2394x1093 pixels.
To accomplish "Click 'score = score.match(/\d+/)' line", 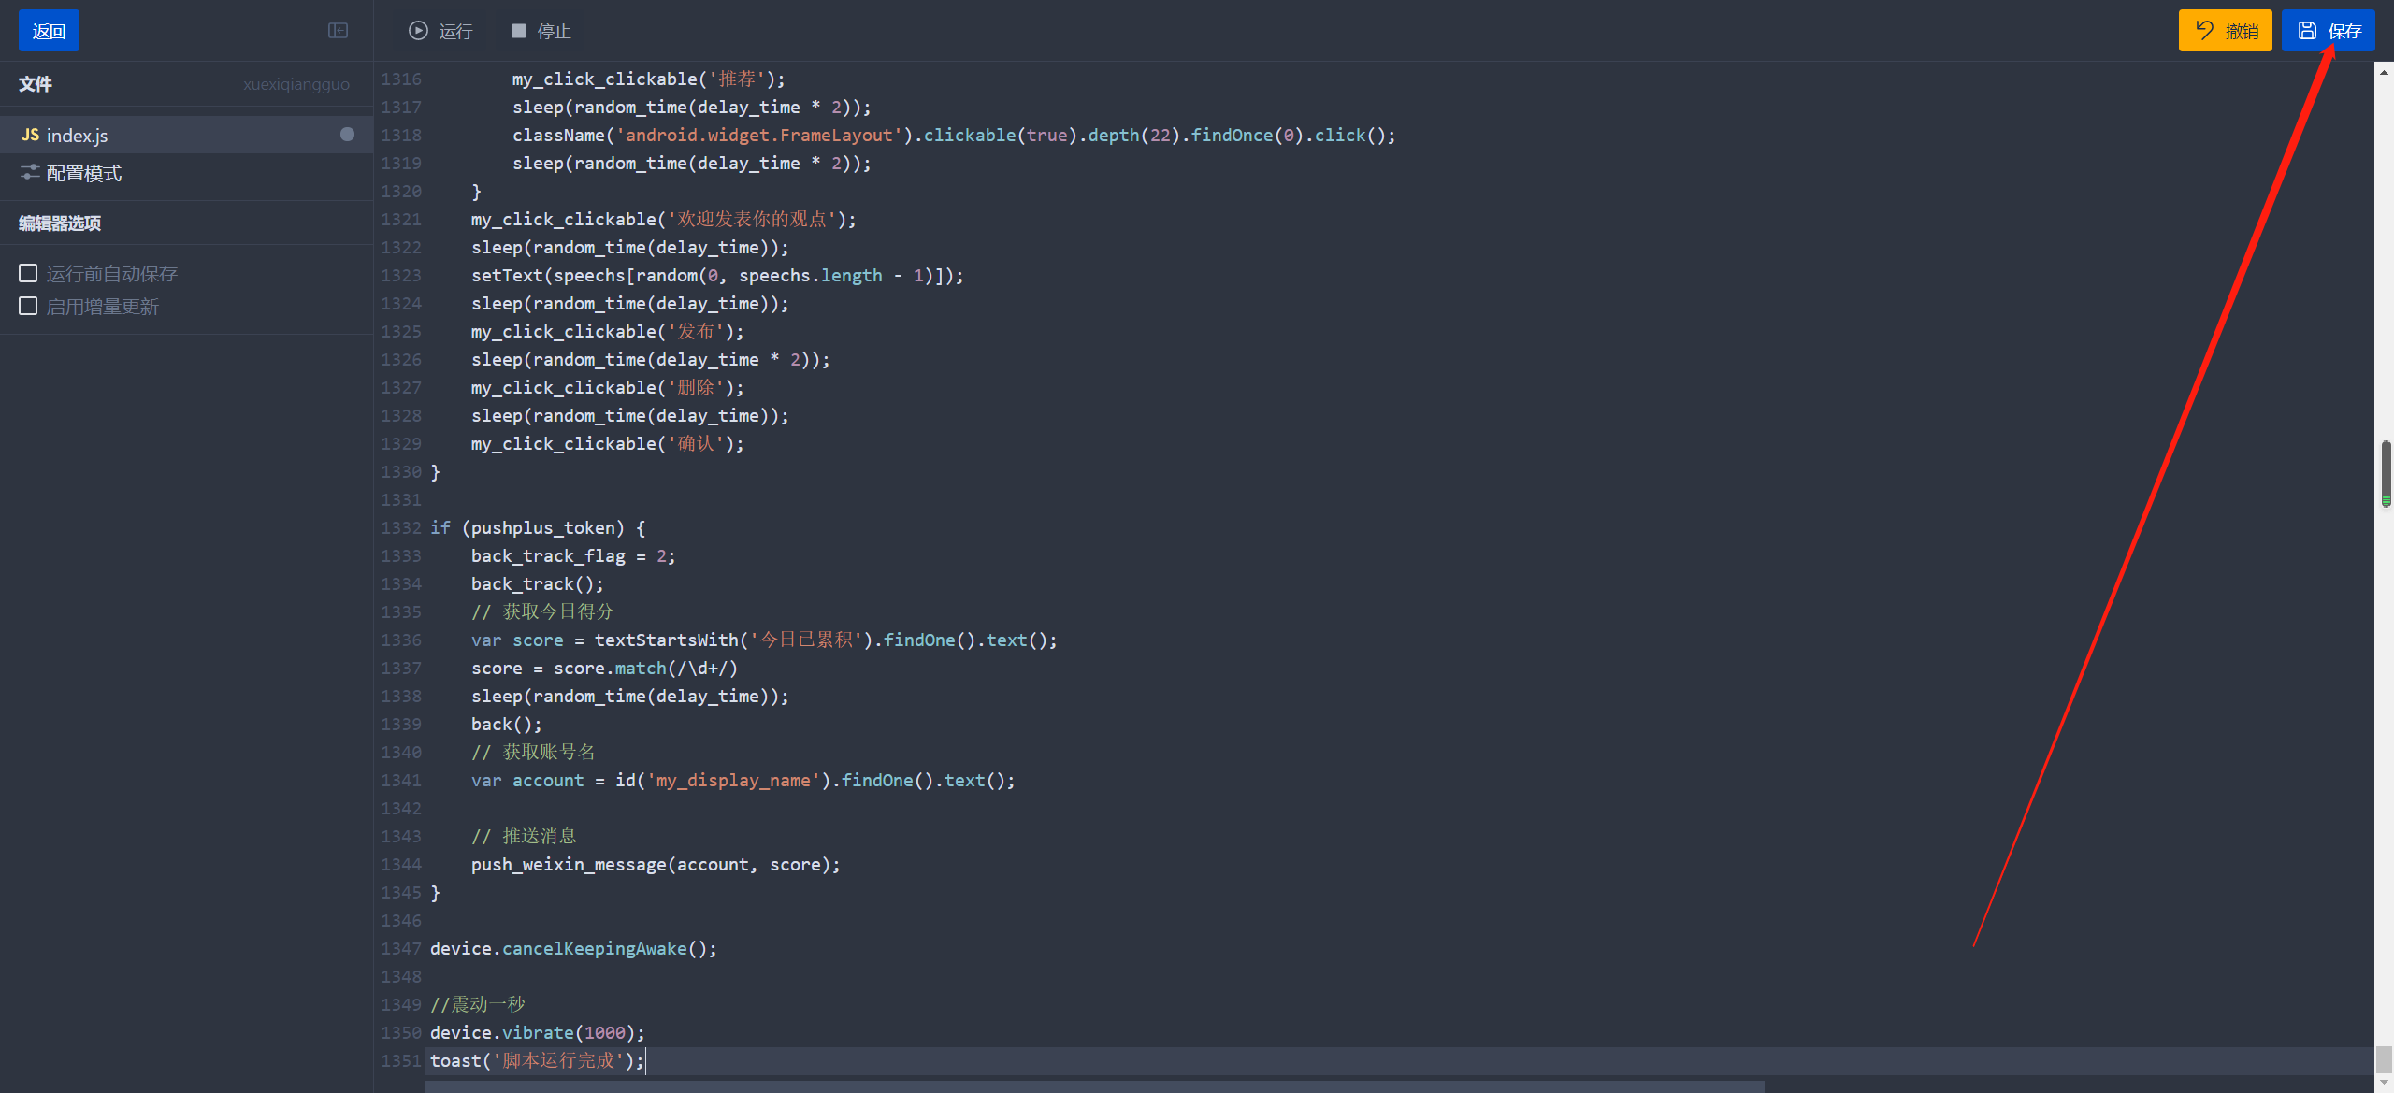I will click(x=604, y=668).
